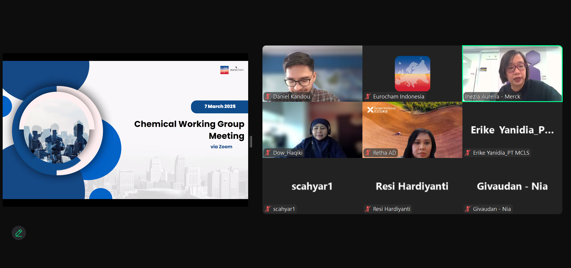Click Resi Hardiyanti's muted microphone icon

coord(368,209)
